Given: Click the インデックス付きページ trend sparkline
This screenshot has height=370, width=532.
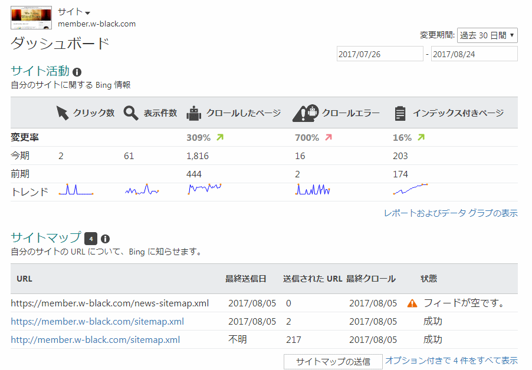Looking at the screenshot, I should coord(411,189).
